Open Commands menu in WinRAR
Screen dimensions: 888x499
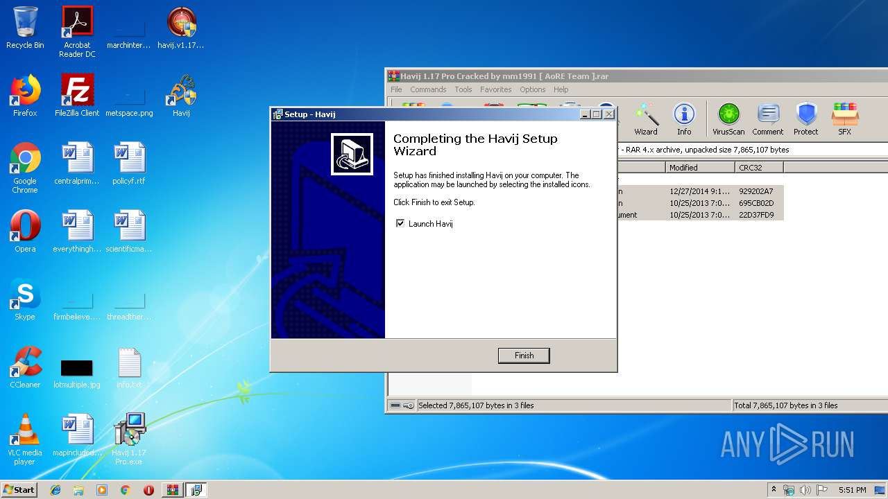tap(428, 89)
